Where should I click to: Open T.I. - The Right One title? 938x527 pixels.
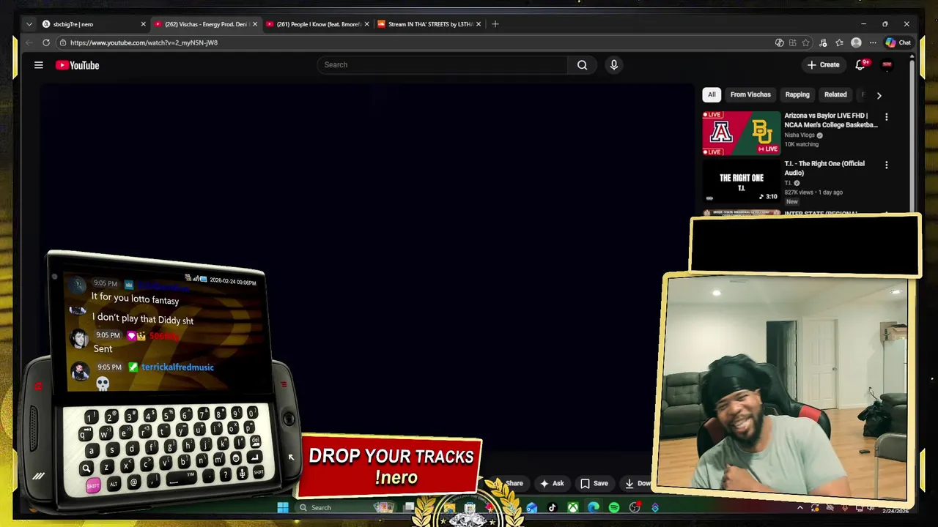[824, 168]
